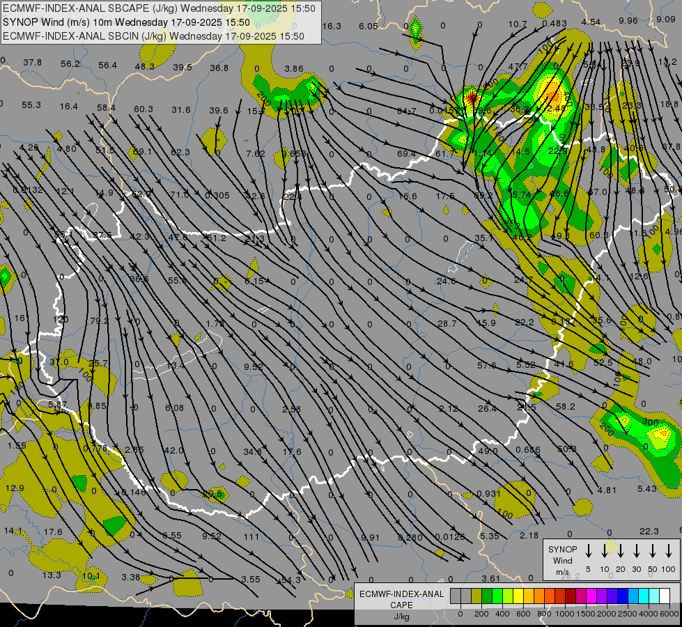This screenshot has width=682, height=627.
Task: Pick the dark green CAPE legend swatch
Action: (x=487, y=596)
